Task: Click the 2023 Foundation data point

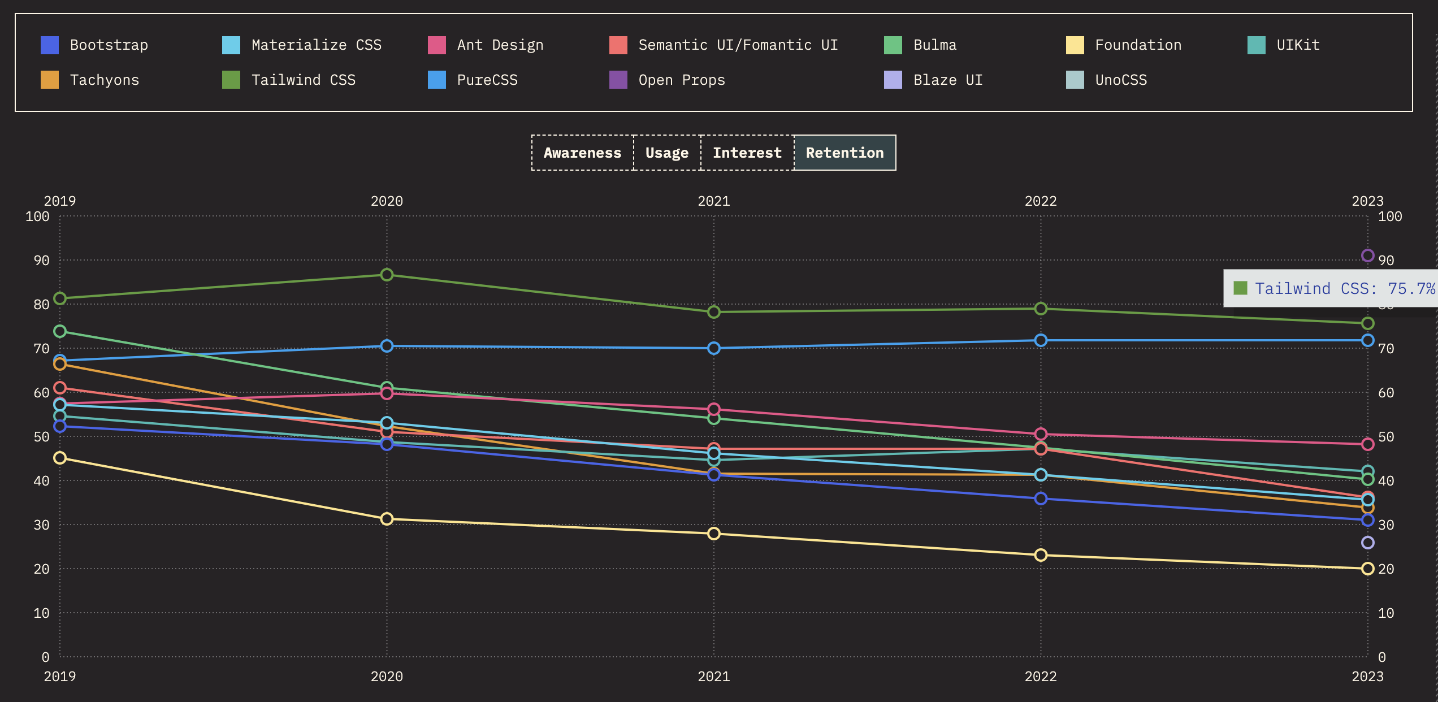Action: coord(1368,569)
